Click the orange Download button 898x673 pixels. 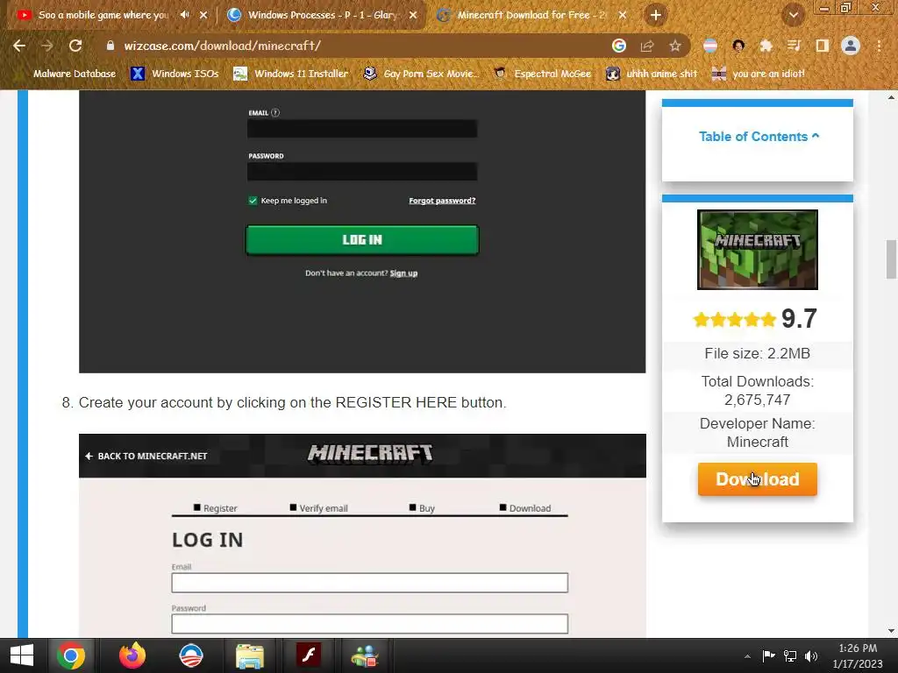point(757,479)
